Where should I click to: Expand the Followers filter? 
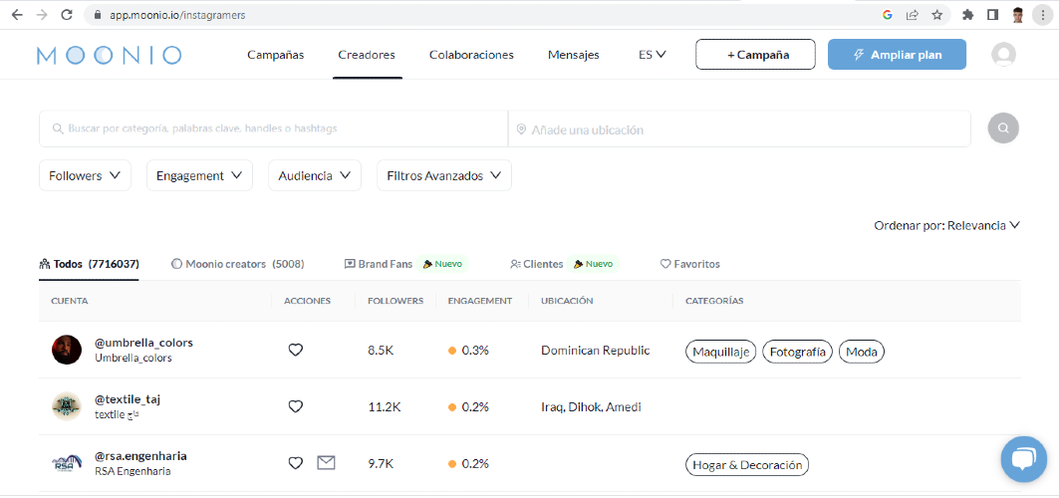(85, 175)
